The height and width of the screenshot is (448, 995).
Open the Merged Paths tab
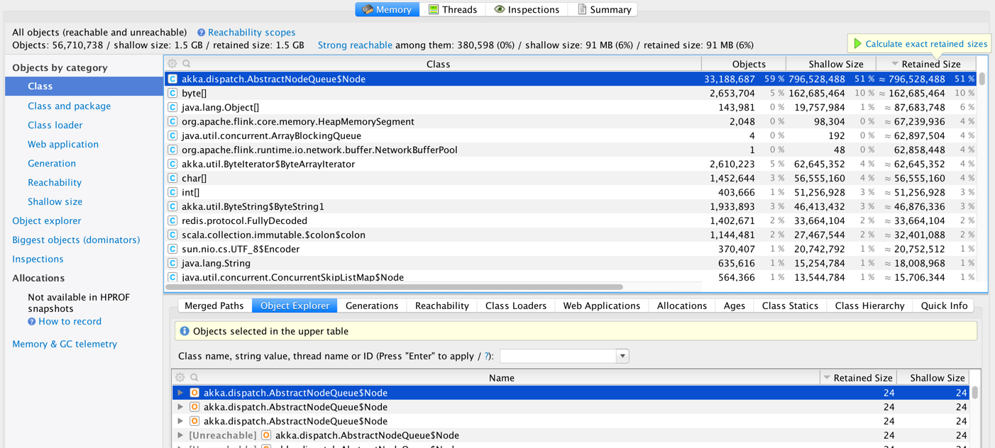tap(214, 306)
